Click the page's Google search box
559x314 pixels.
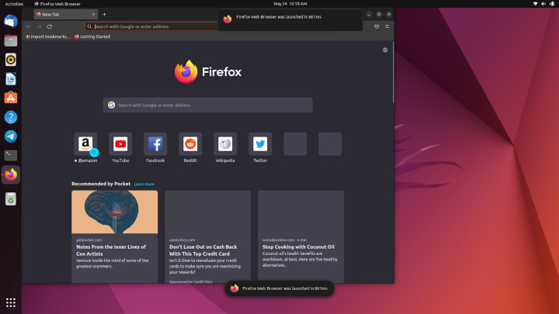pyautogui.click(x=208, y=105)
